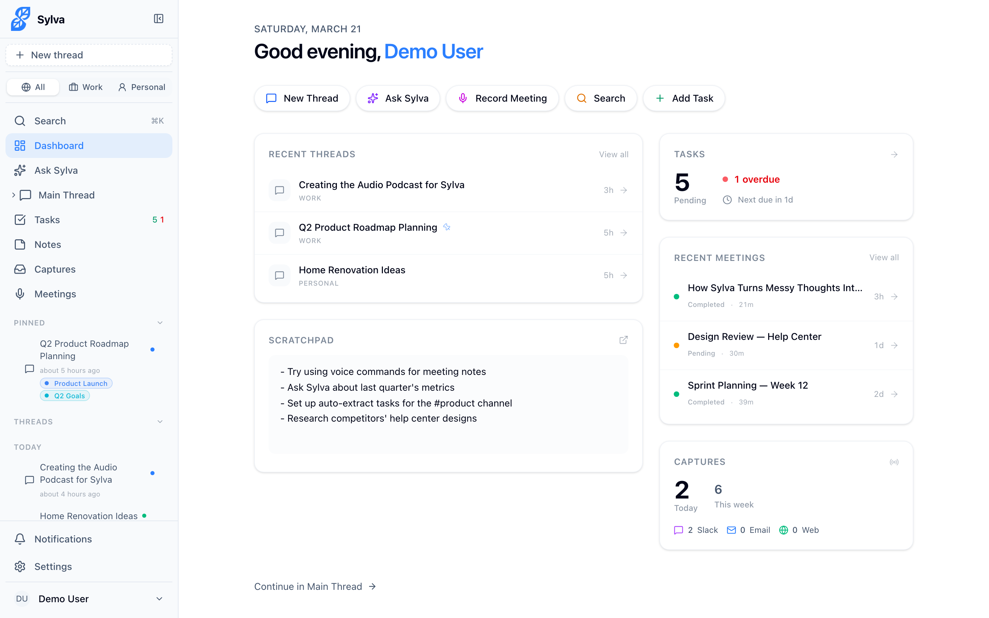
Task: Click arrow on Sprint Planning meeting row
Action: (894, 394)
